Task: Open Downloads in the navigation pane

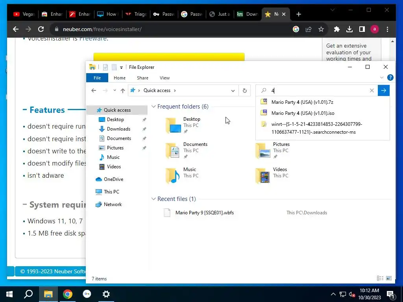Action: [x=118, y=129]
